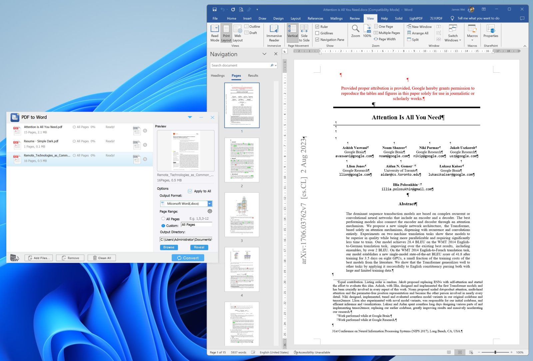Select Vertical page movement

pos(292,33)
